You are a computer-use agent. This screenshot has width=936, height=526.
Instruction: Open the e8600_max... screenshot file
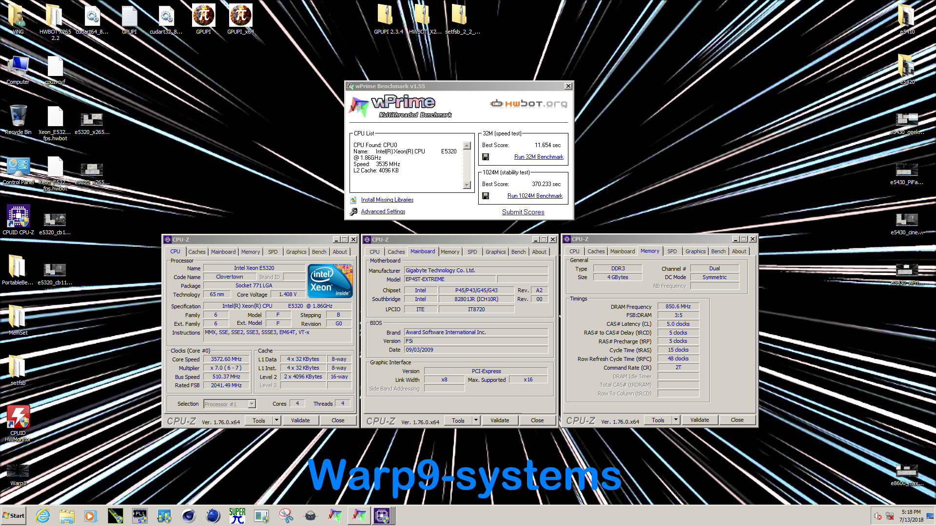coord(907,475)
